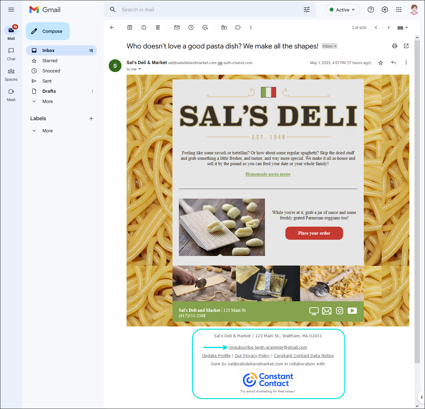Open the Google account avatar

414,10
